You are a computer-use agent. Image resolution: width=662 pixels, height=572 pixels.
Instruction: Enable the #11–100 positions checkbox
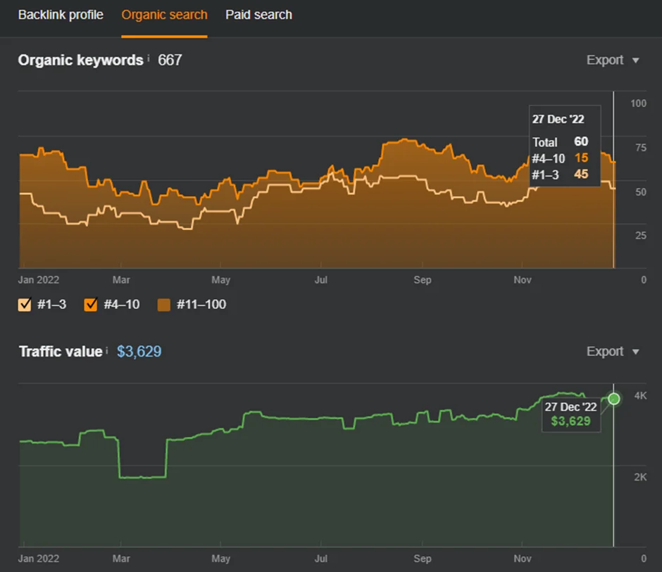(x=164, y=305)
